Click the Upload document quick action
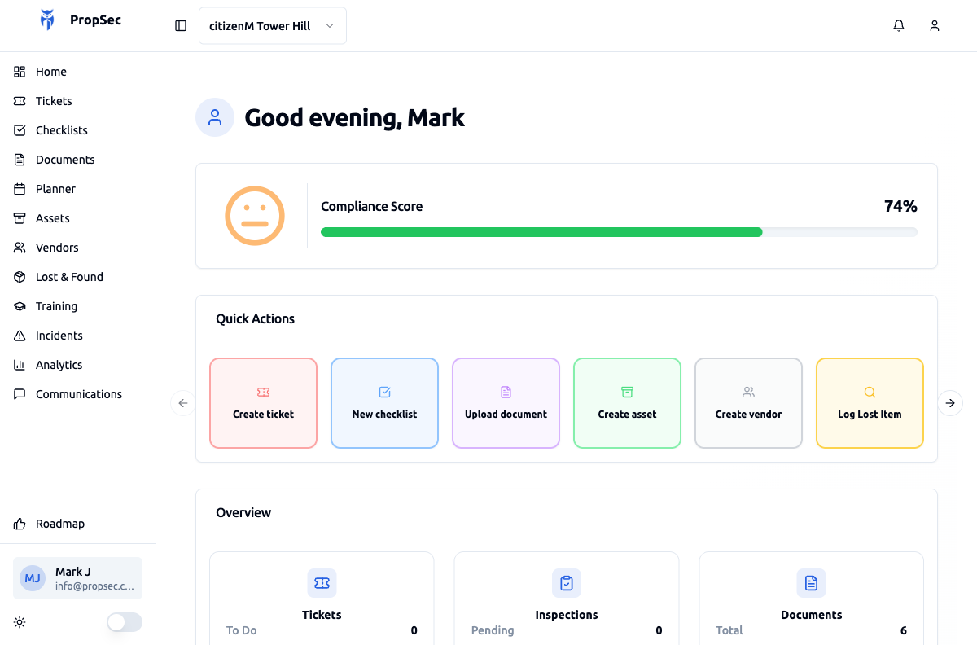The width and height of the screenshot is (977, 645). (506, 403)
